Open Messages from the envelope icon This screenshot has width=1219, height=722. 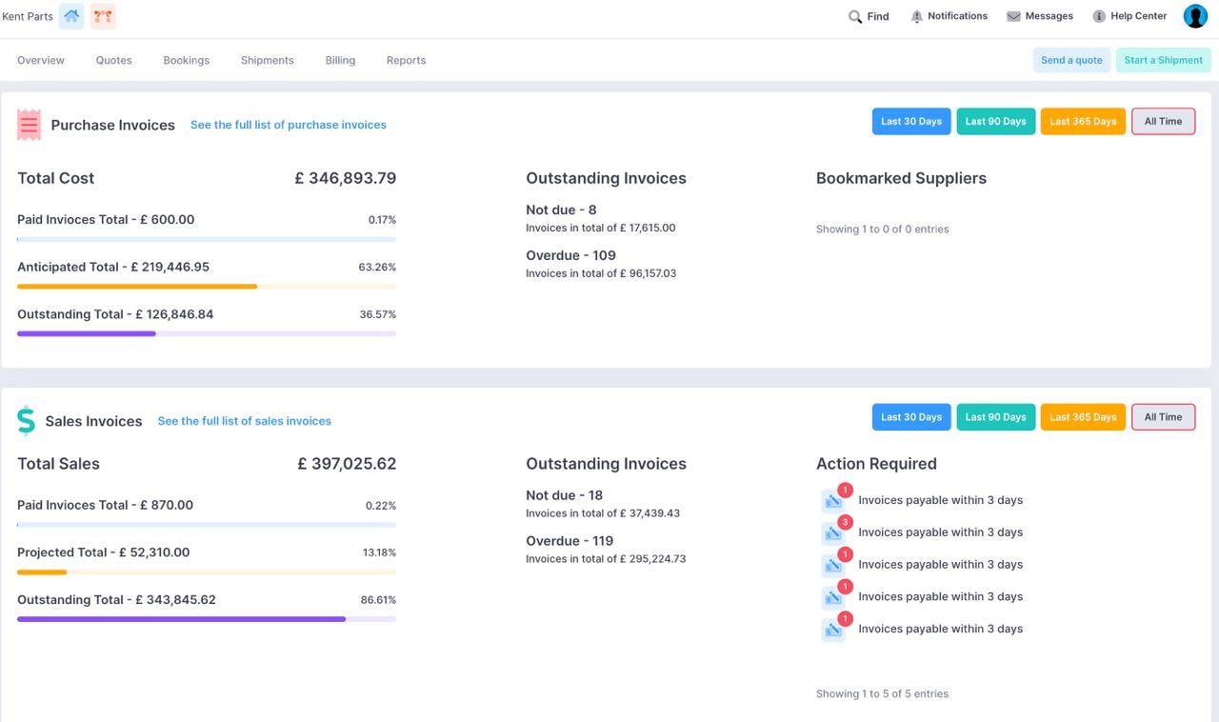pyautogui.click(x=1012, y=15)
